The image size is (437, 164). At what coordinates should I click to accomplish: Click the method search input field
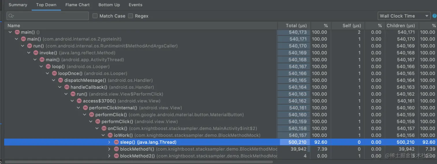pyautogui.click(x=51, y=16)
